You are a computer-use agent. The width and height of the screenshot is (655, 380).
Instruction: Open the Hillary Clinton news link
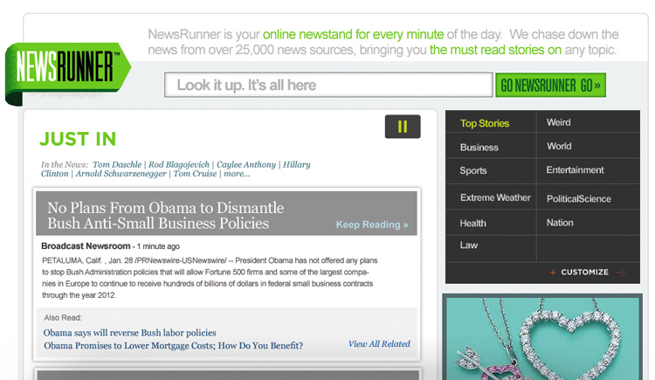point(297,165)
